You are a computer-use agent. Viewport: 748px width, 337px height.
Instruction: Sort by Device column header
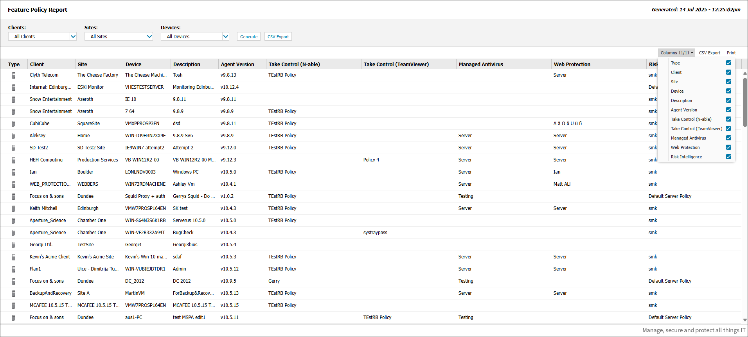coord(147,64)
